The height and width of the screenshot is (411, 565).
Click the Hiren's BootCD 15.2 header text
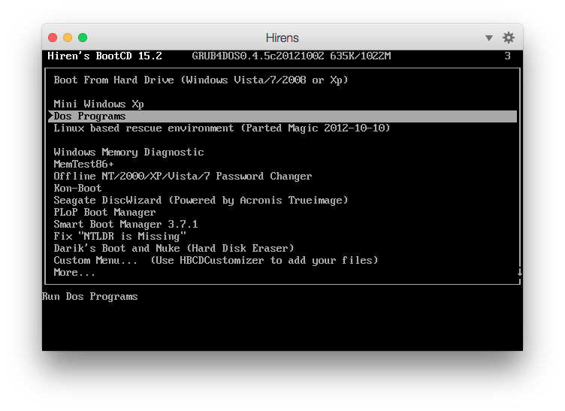[x=104, y=56]
